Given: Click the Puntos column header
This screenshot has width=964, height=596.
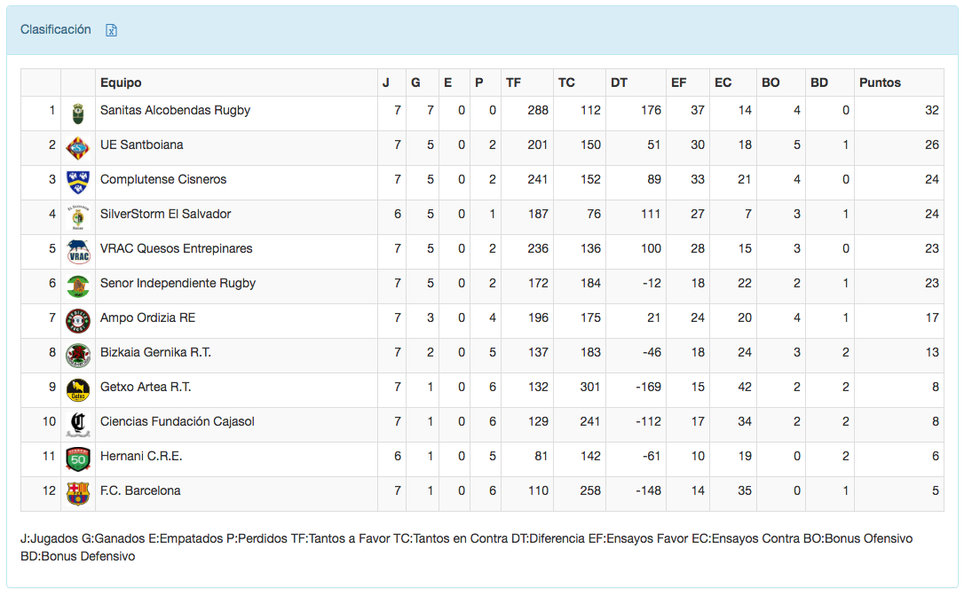Looking at the screenshot, I should [x=880, y=82].
